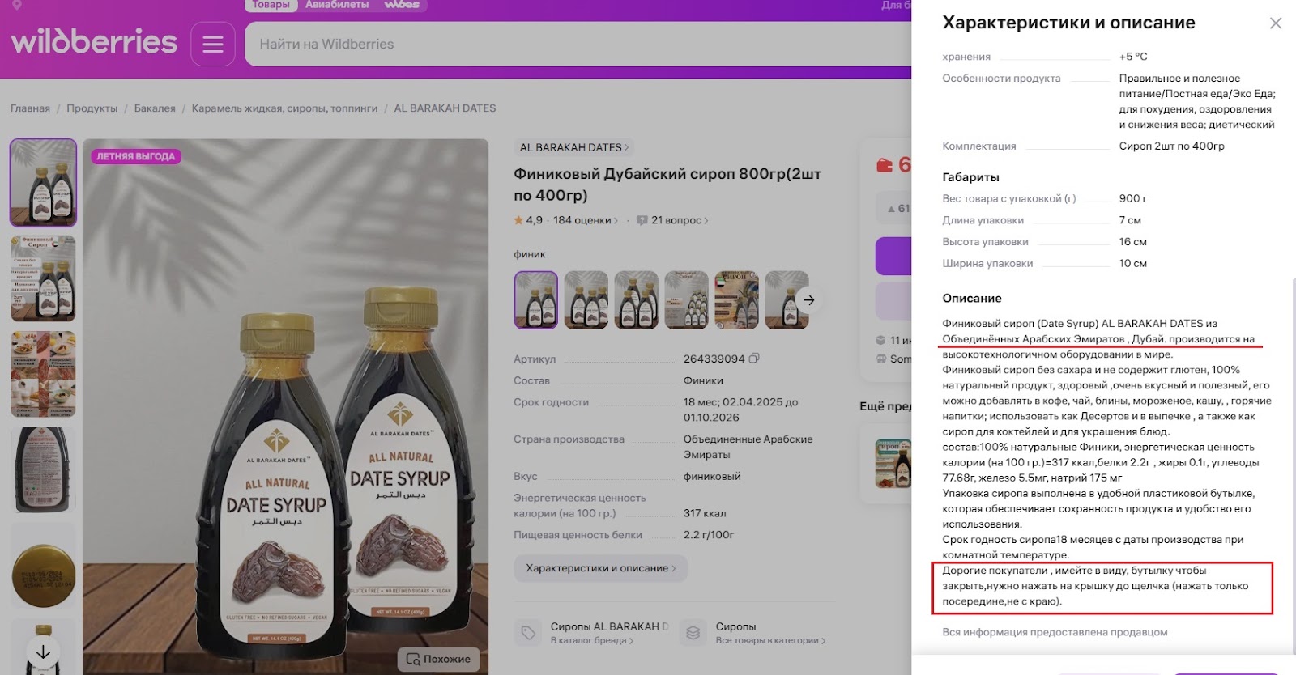1296x675 pixels.
Task: Click the next arrow in variant carousel
Action: tap(808, 299)
